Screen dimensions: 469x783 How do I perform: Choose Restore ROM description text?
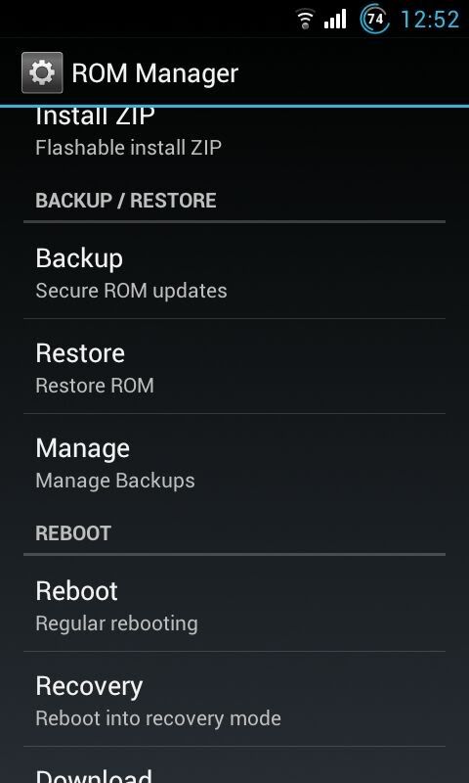click(x=95, y=386)
